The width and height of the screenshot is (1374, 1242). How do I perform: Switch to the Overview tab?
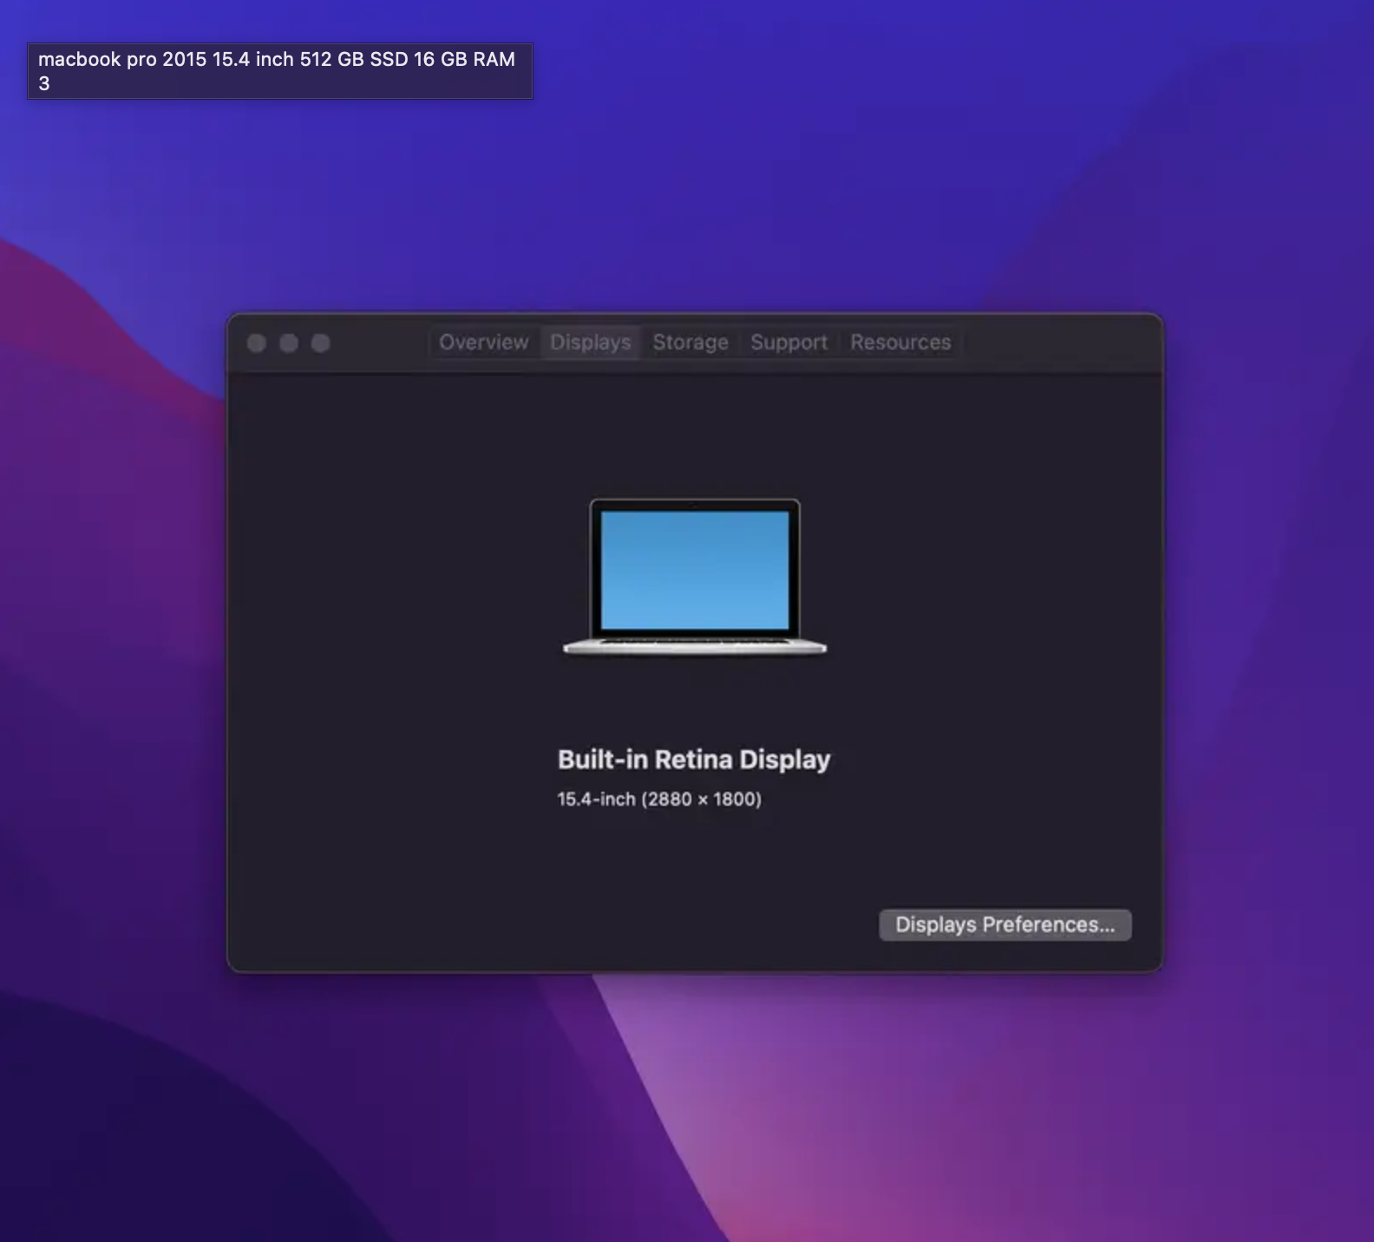(483, 343)
